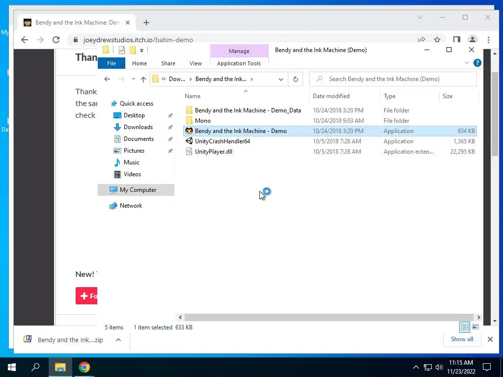Click the New folder quick access icon
Image resolution: width=503 pixels, height=377 pixels.
pos(133,50)
